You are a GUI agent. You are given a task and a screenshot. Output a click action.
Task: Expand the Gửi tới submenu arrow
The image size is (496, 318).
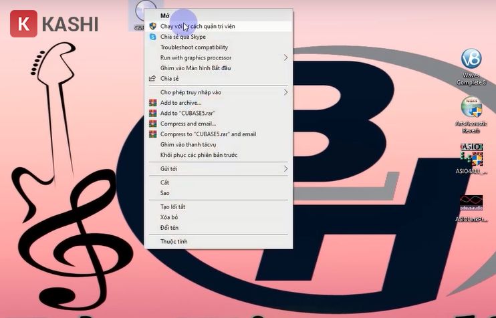285,169
